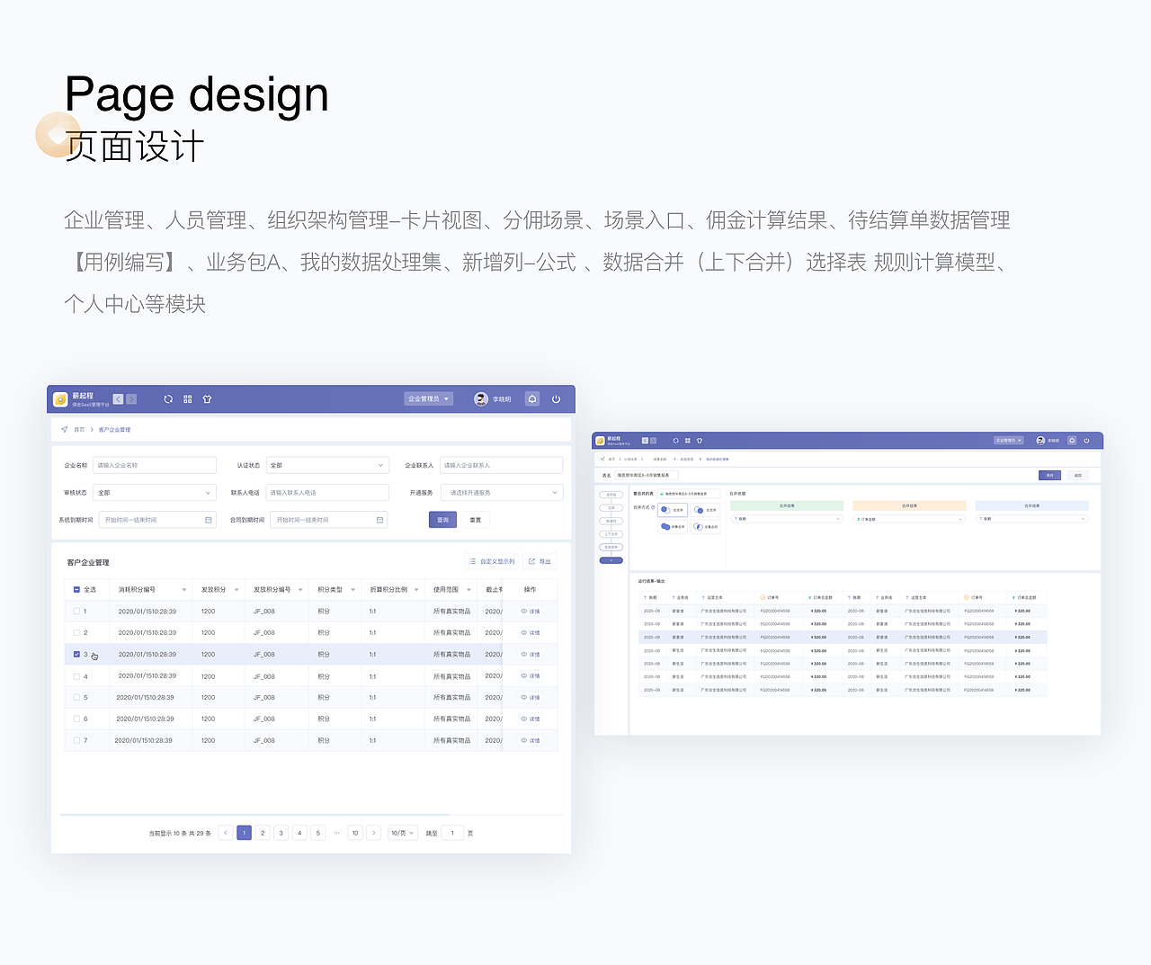Click forward arrow in left window header
Viewport: 1151px width, 965px height.
coord(131,399)
